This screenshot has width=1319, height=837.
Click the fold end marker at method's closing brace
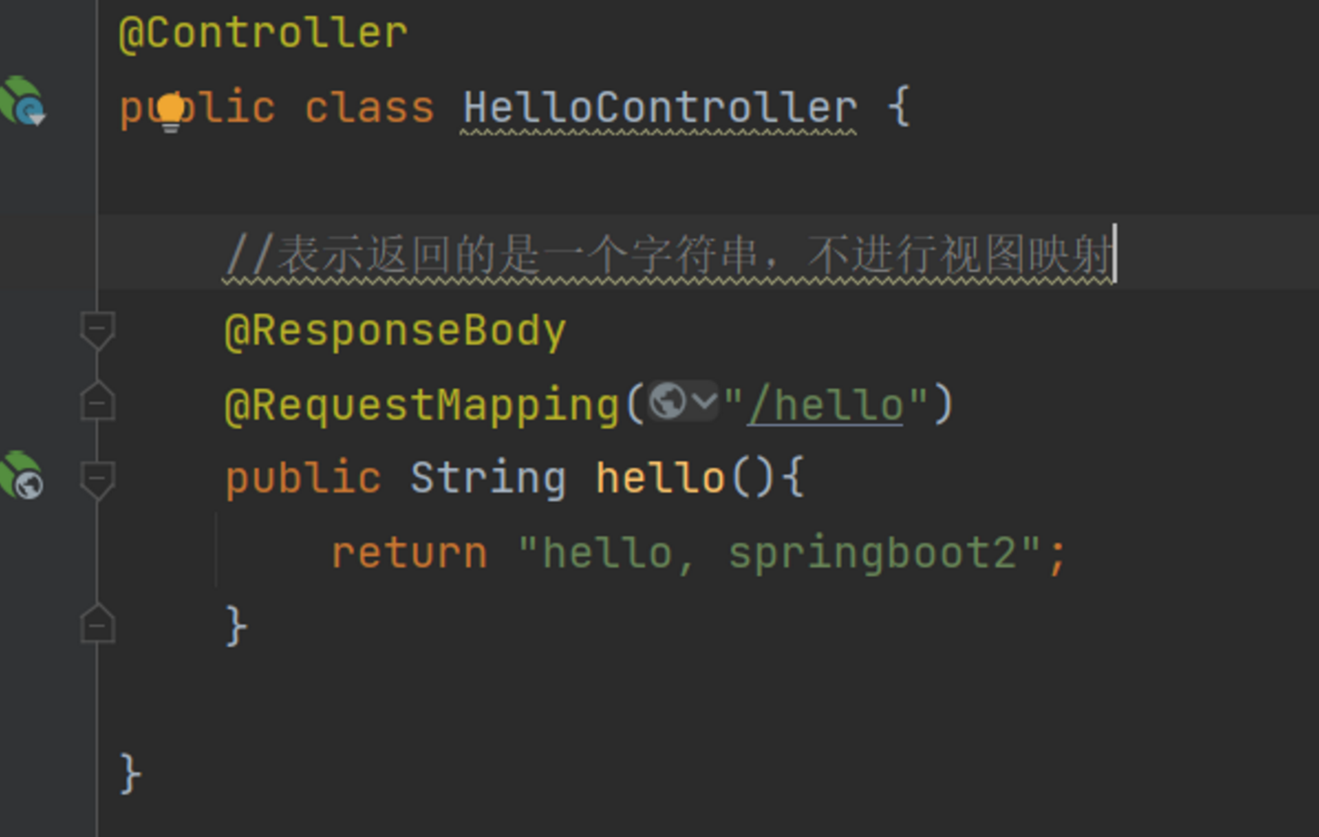coord(98,625)
